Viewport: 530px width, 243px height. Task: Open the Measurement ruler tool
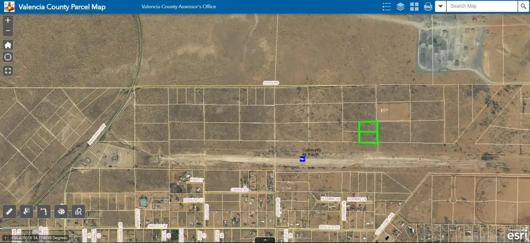pyautogui.click(x=9, y=211)
